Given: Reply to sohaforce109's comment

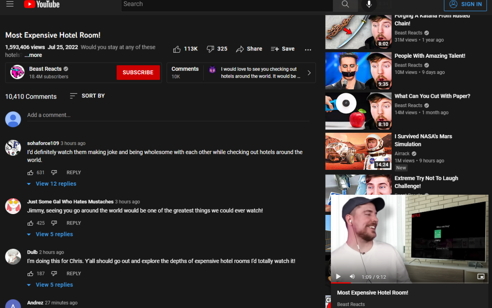Looking at the screenshot, I should pyautogui.click(x=74, y=172).
